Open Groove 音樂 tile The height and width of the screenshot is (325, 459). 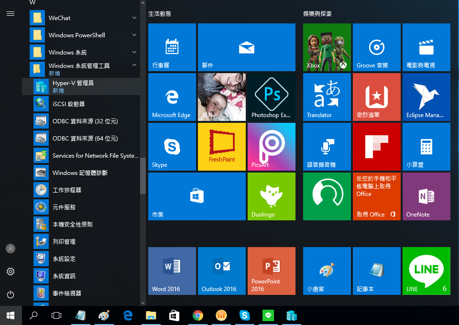(376, 47)
